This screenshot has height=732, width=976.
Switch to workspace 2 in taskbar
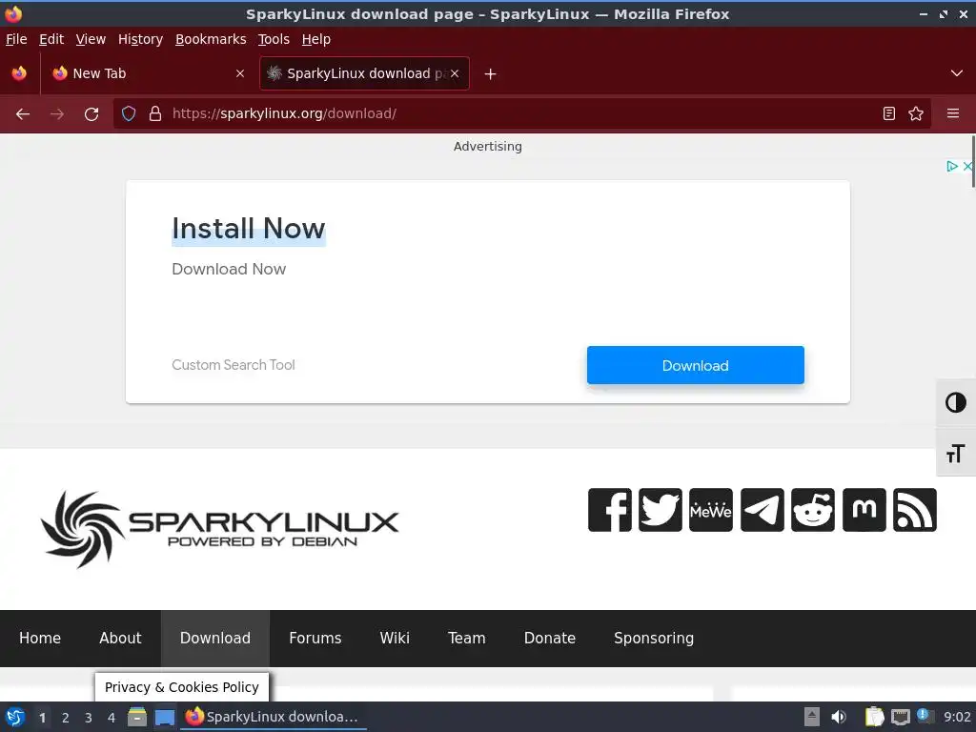coord(66,718)
